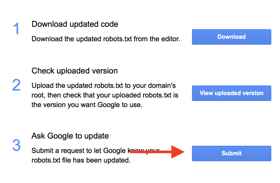Click the "Ask Google to update" heading
The height and width of the screenshot is (183, 280).
pos(70,136)
